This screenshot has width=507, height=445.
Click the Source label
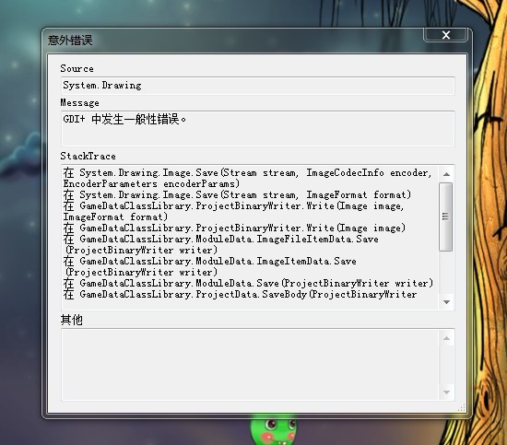tap(77, 68)
